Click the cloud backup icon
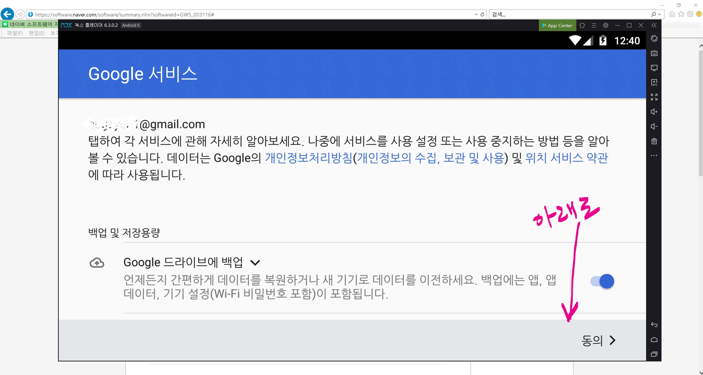The image size is (703, 375). pyautogui.click(x=97, y=263)
